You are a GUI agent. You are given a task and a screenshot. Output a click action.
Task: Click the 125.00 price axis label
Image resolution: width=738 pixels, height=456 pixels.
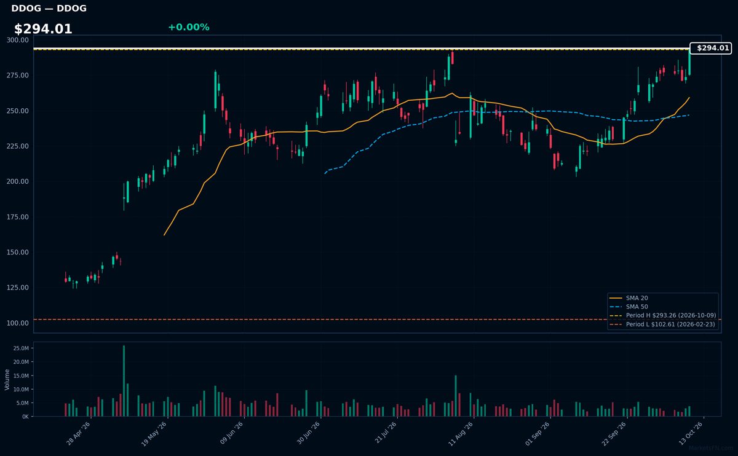(18, 288)
